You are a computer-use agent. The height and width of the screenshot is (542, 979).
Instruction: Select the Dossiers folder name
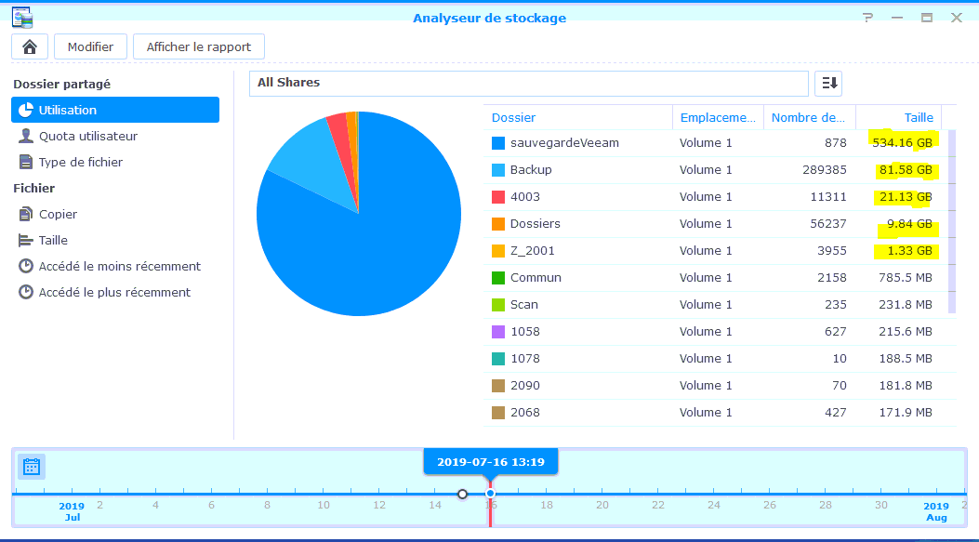[536, 223]
